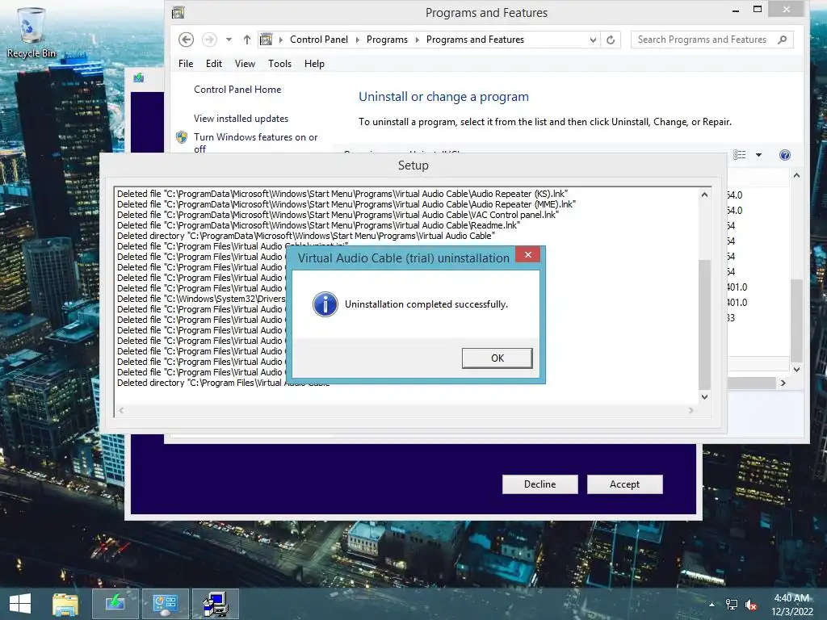Image resolution: width=827 pixels, height=620 pixels.
Task: Go up one level with the up arrow
Action: tap(247, 40)
